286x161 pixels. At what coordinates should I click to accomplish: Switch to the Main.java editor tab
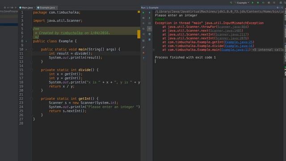pyautogui.click(x=27, y=8)
